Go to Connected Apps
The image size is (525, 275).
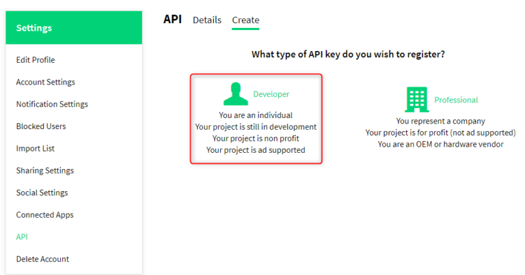pos(44,215)
